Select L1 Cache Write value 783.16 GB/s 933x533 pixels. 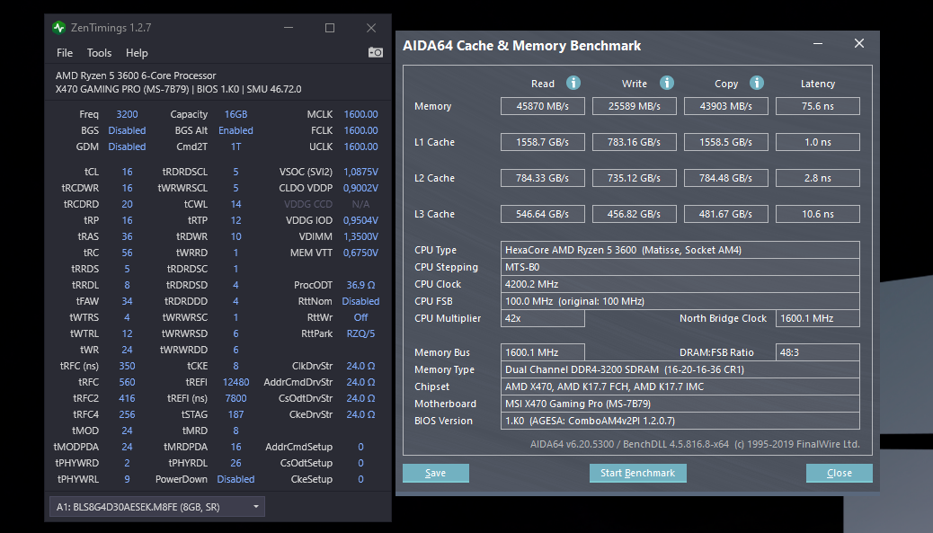tap(635, 142)
